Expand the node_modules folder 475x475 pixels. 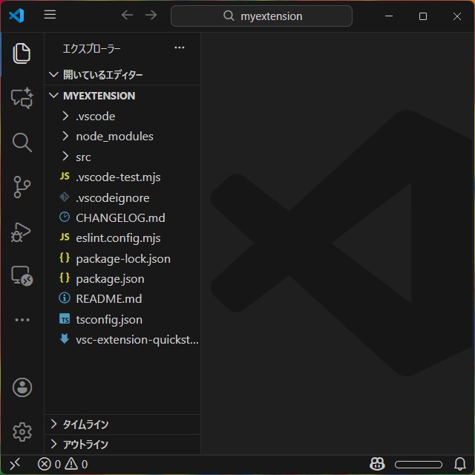tap(114, 137)
